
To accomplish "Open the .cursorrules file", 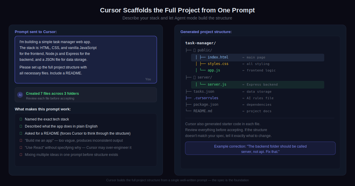I will 206,98.
